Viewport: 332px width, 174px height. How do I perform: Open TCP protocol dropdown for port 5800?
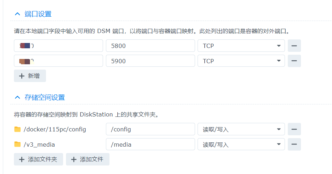pos(241,46)
